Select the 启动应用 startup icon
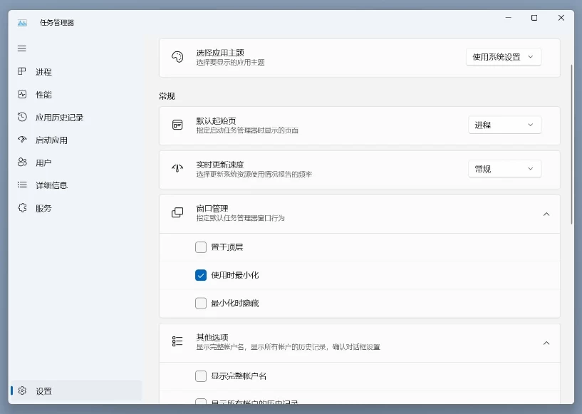Screen dimensions: 582x414 [x=22, y=140]
